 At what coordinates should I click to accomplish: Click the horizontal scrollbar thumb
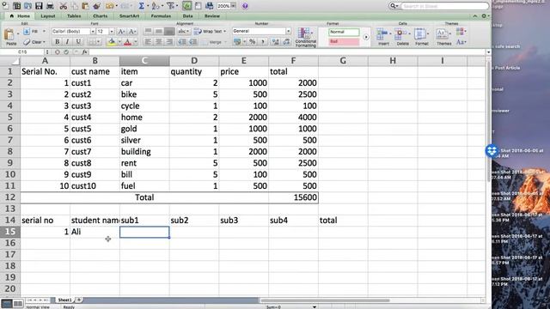pyautogui.click(x=325, y=300)
